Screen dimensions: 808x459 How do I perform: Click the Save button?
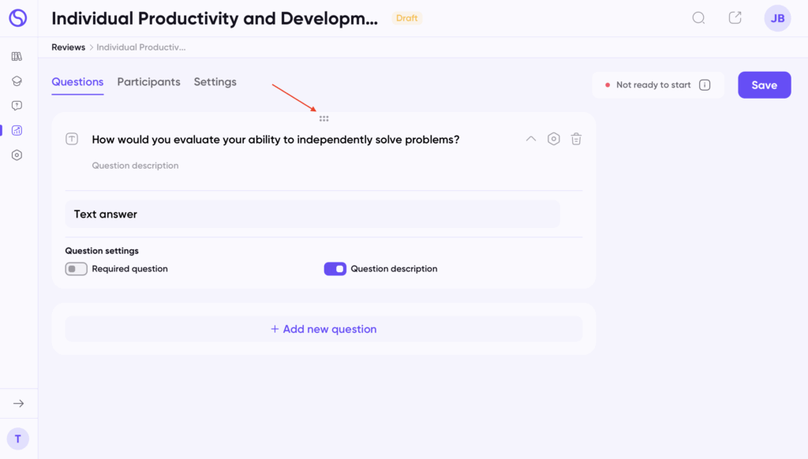764,85
